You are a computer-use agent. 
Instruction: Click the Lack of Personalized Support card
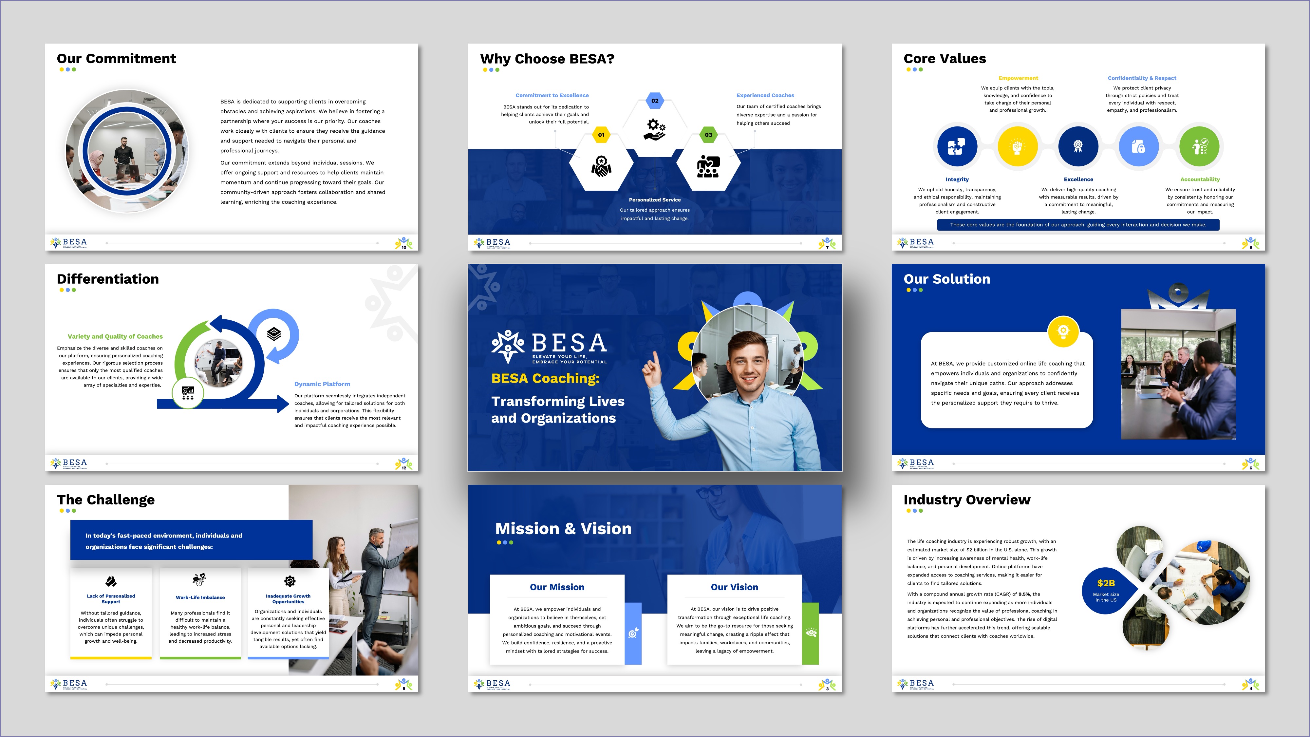tap(111, 613)
